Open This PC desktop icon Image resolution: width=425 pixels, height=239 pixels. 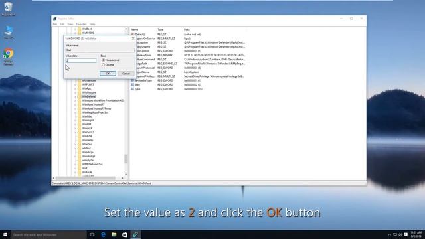[x=9, y=33]
